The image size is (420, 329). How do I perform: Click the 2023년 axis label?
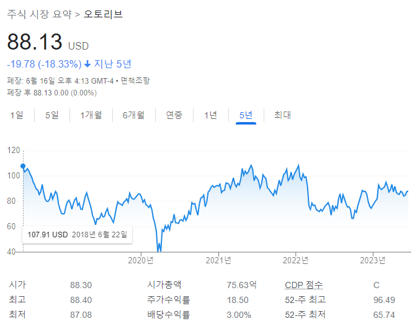click(373, 260)
